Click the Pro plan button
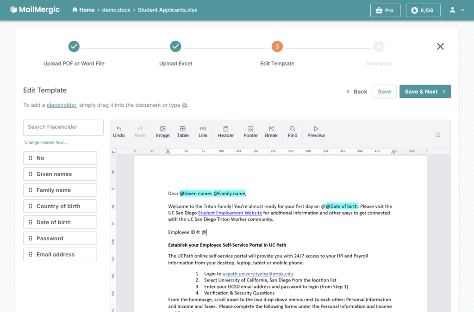 [385, 10]
